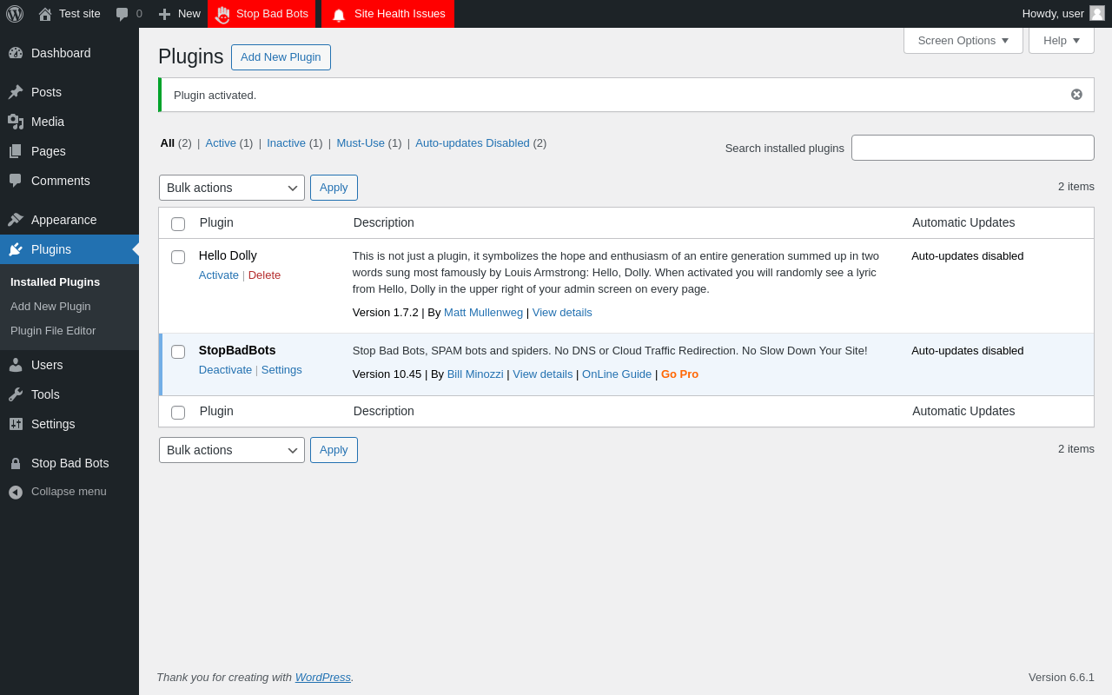Filter plugins by Must-Use
This screenshot has height=695, width=1112.
pos(361,143)
